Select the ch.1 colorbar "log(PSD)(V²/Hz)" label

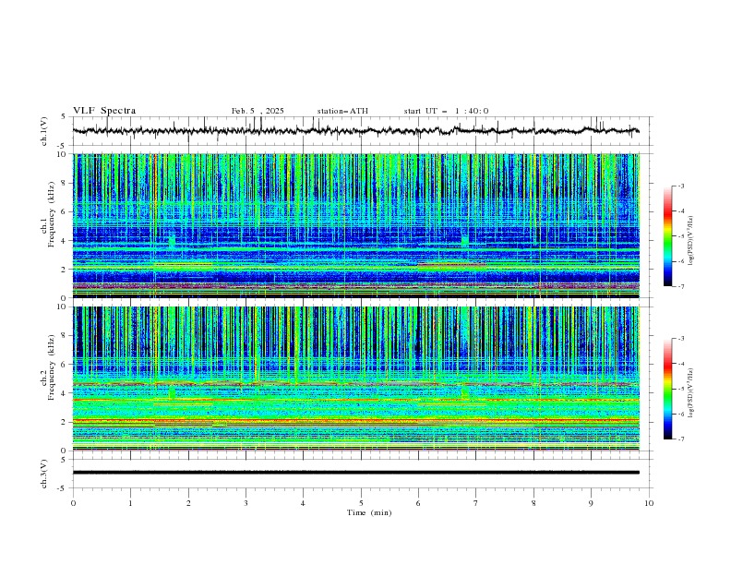pos(690,241)
